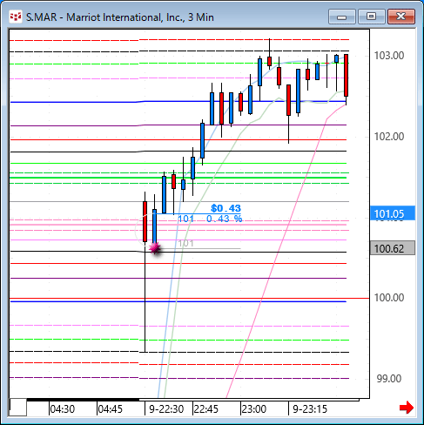Screen dimensions: 424x425
Task: Click the 9-23:15 time axis label
Action: tap(310, 409)
